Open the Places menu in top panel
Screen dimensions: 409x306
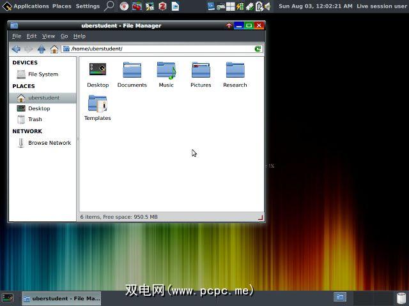[x=62, y=6]
